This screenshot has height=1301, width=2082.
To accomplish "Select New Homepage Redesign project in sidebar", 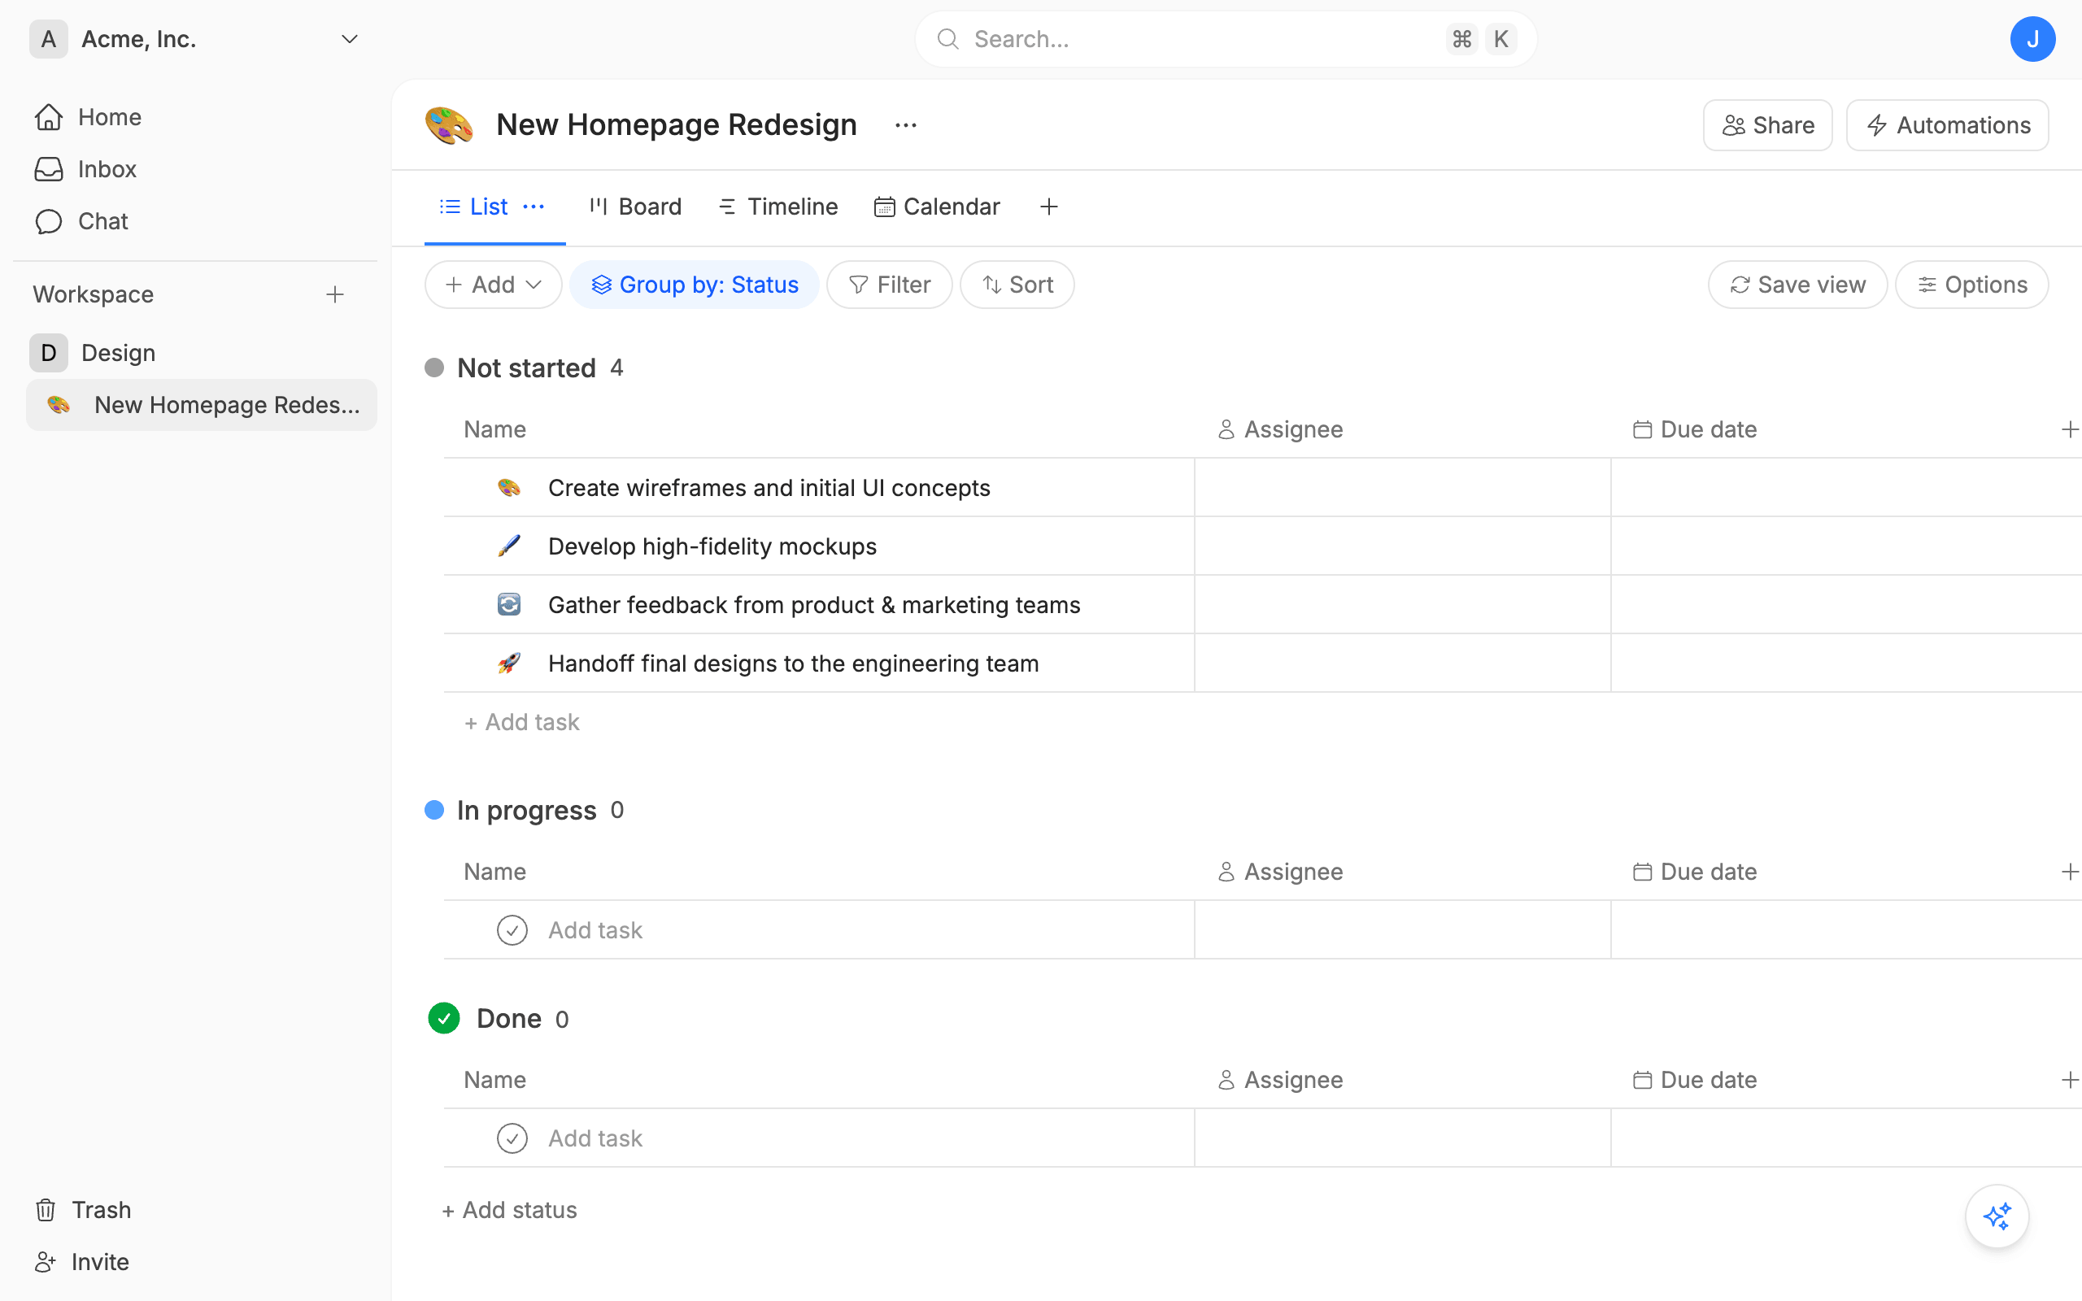I will (202, 404).
